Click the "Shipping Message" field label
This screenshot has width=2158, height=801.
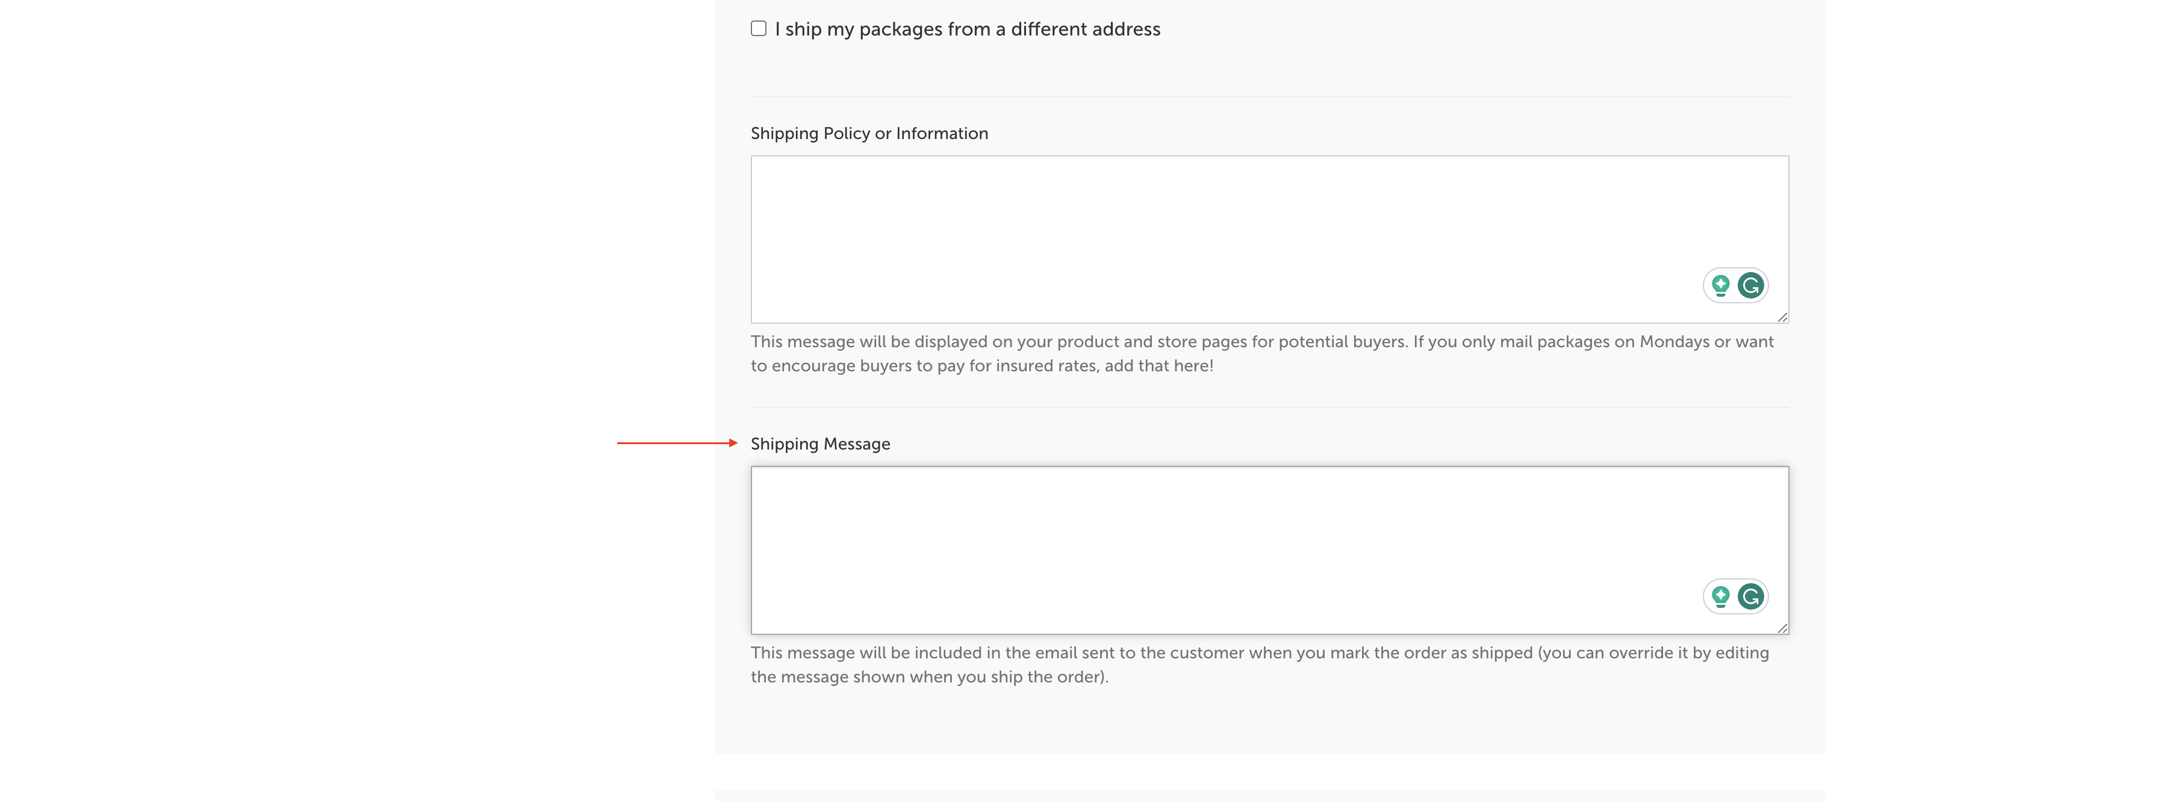(819, 444)
